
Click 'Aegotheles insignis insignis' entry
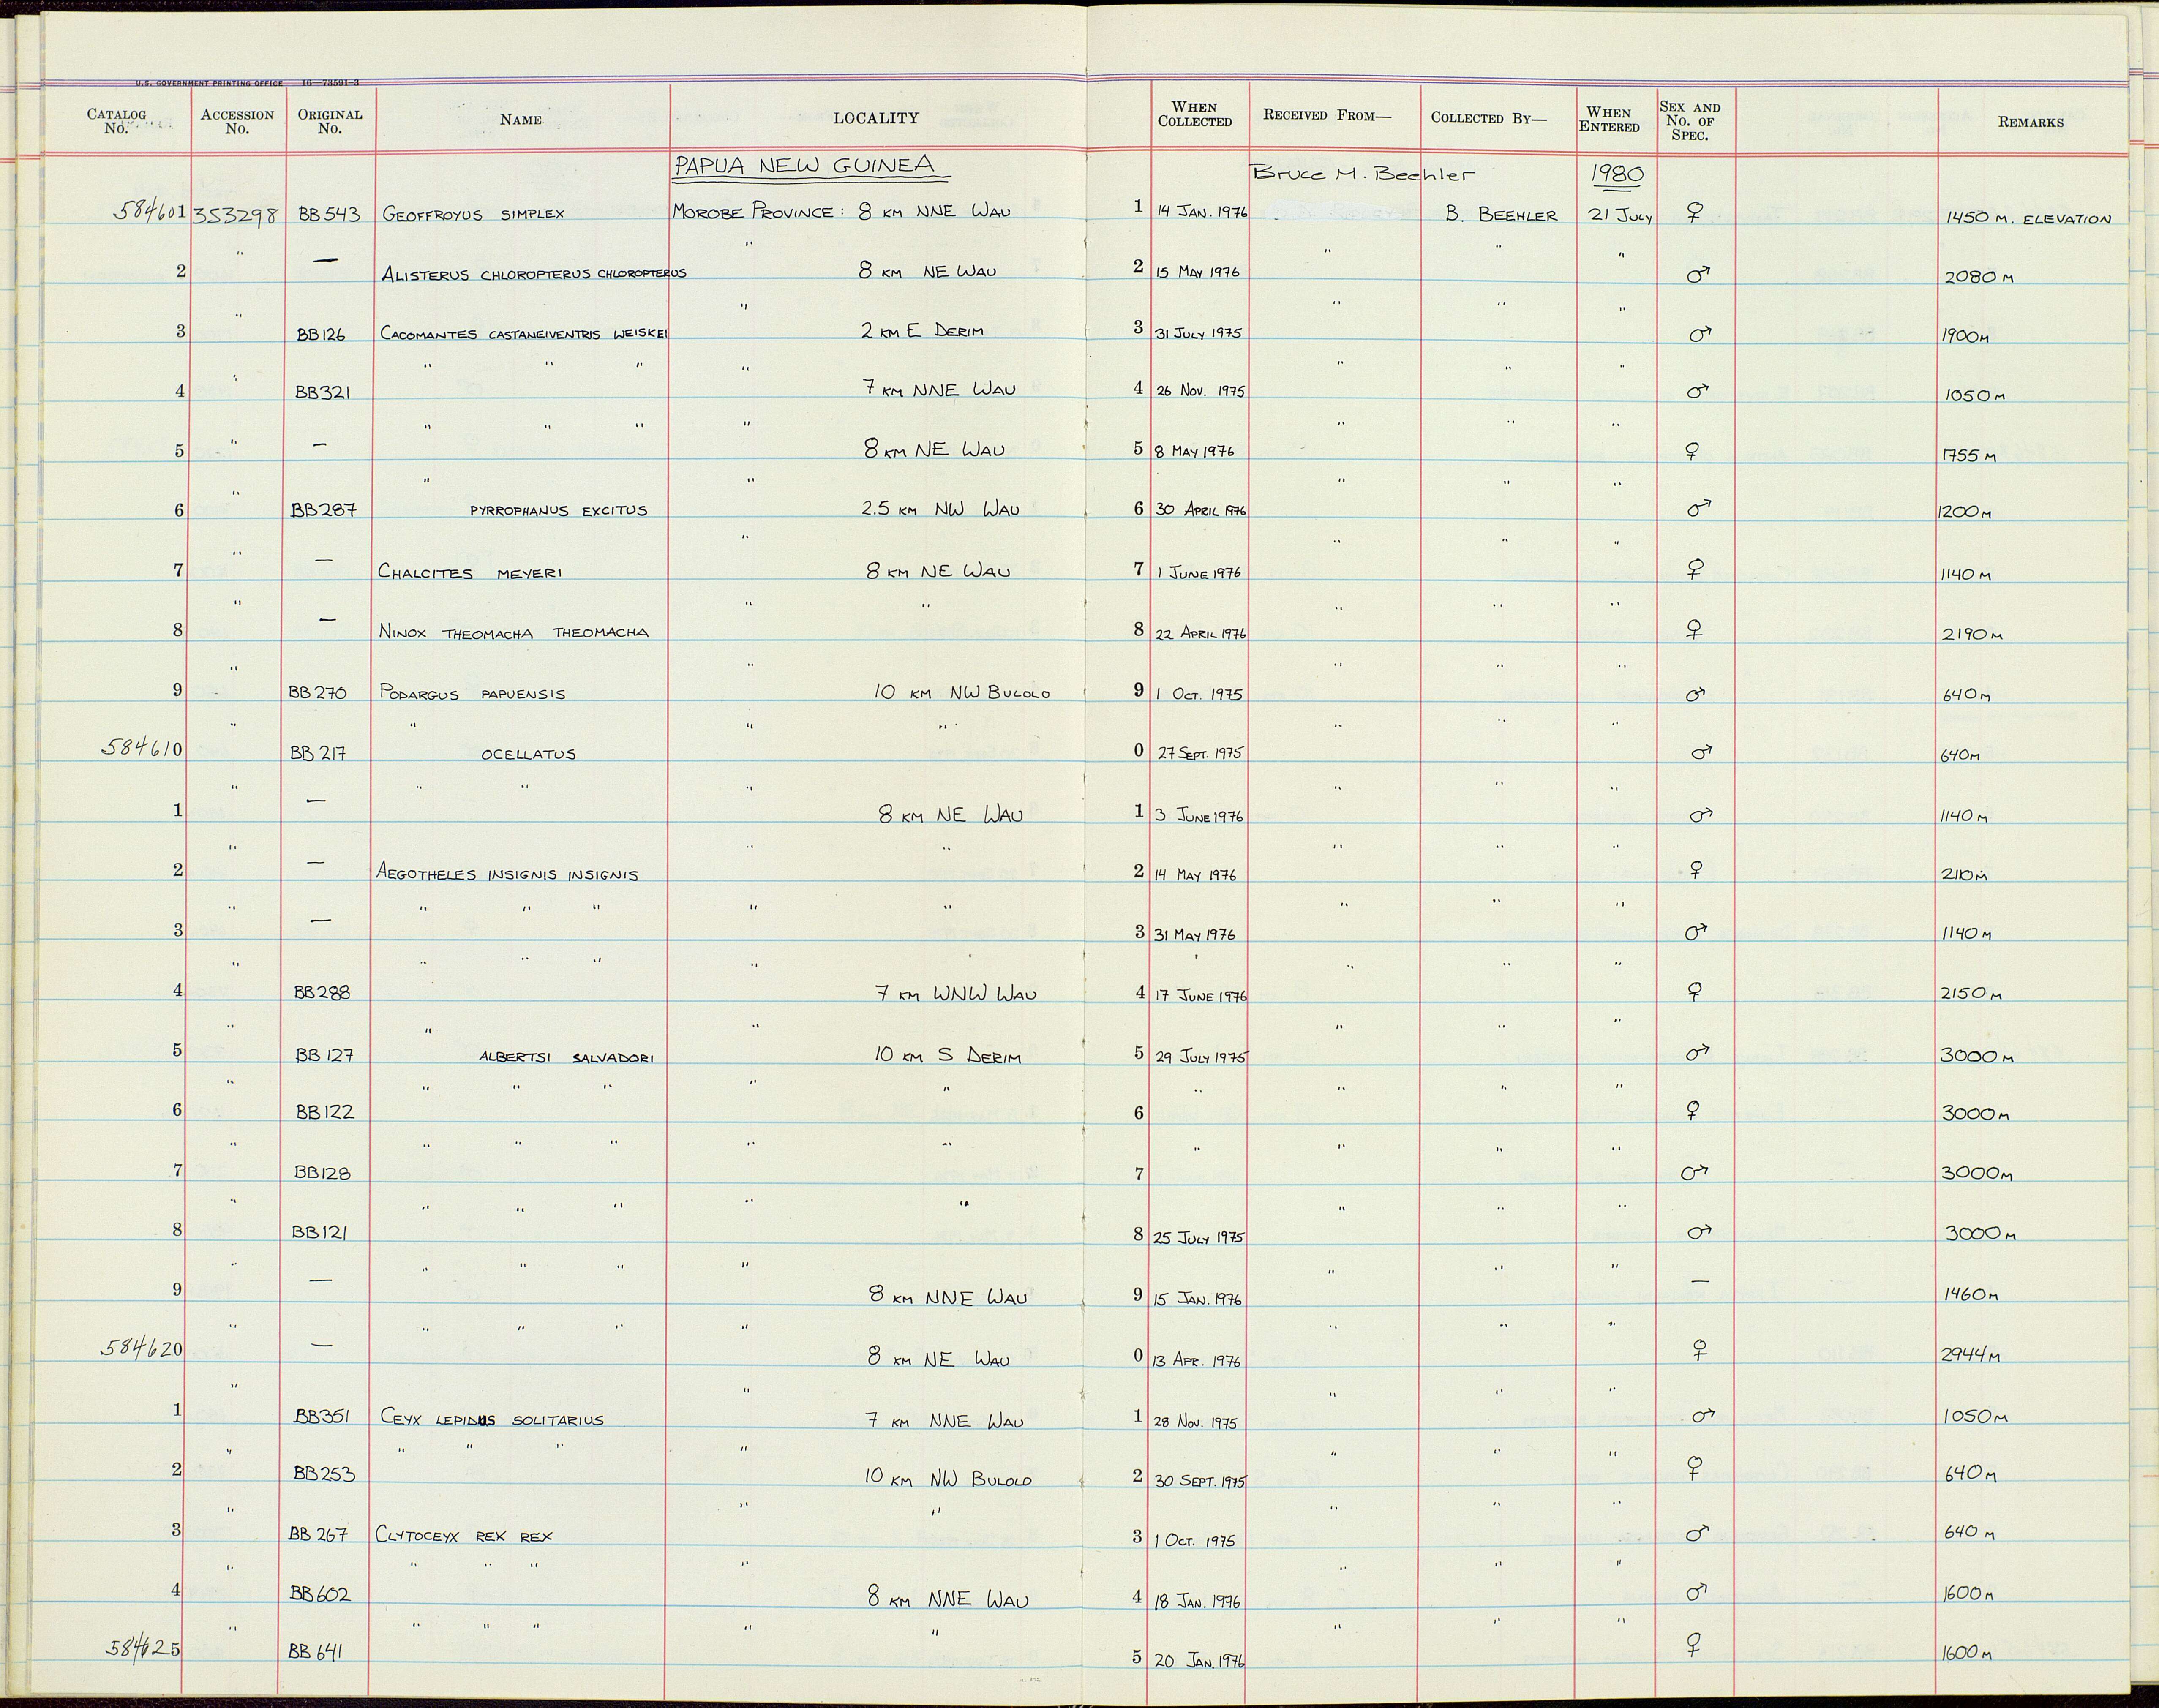[x=507, y=873]
